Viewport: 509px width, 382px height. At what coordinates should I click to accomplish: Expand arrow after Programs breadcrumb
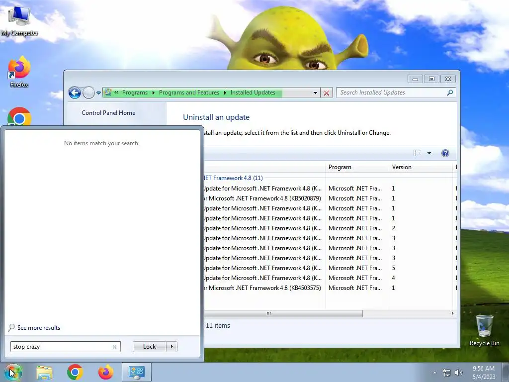153,93
